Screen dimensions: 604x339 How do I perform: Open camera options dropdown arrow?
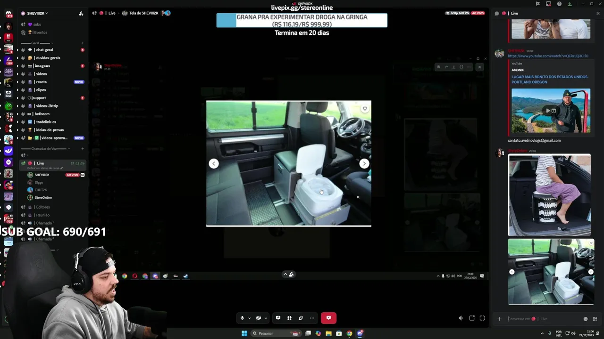(x=266, y=318)
